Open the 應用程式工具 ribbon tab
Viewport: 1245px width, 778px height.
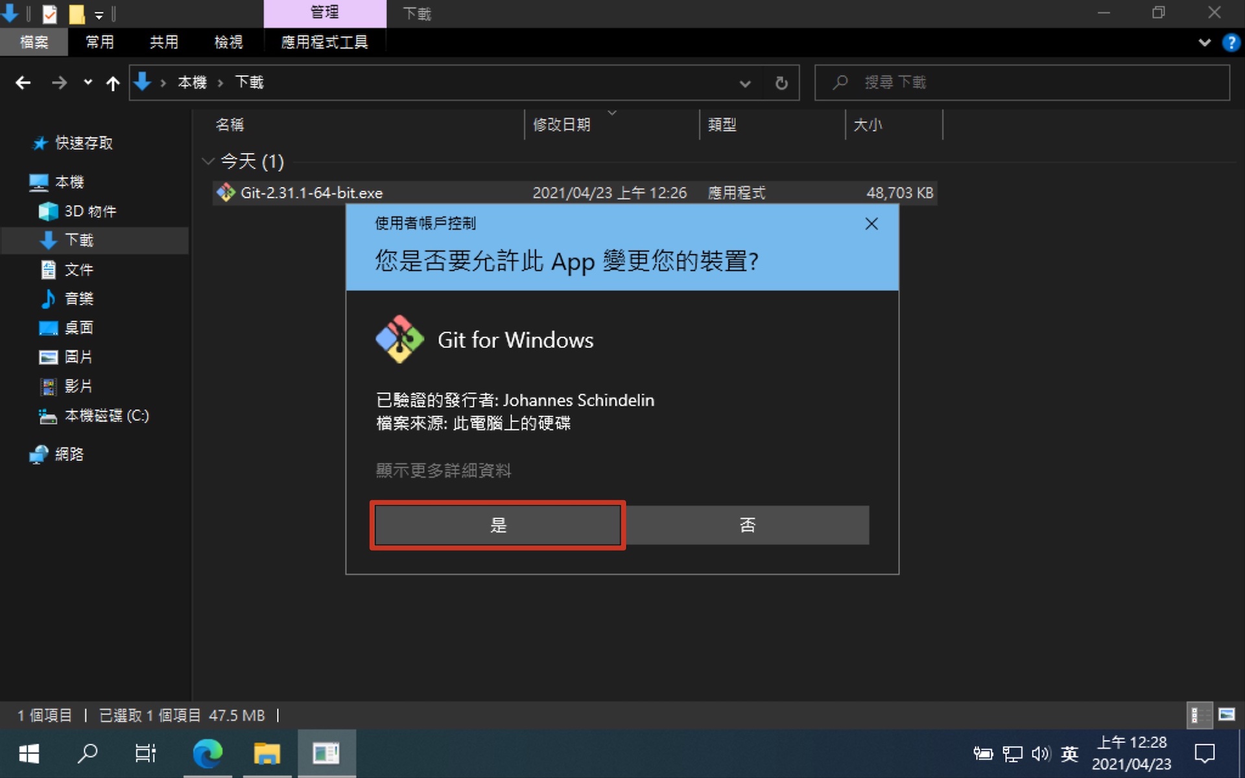324,42
